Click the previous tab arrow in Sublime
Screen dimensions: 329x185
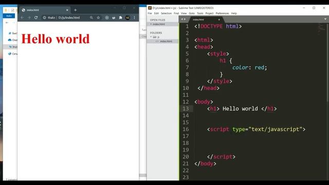pos(182,19)
